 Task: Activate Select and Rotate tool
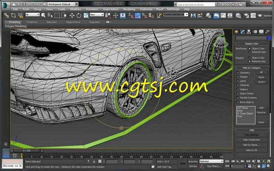click(x=79, y=15)
